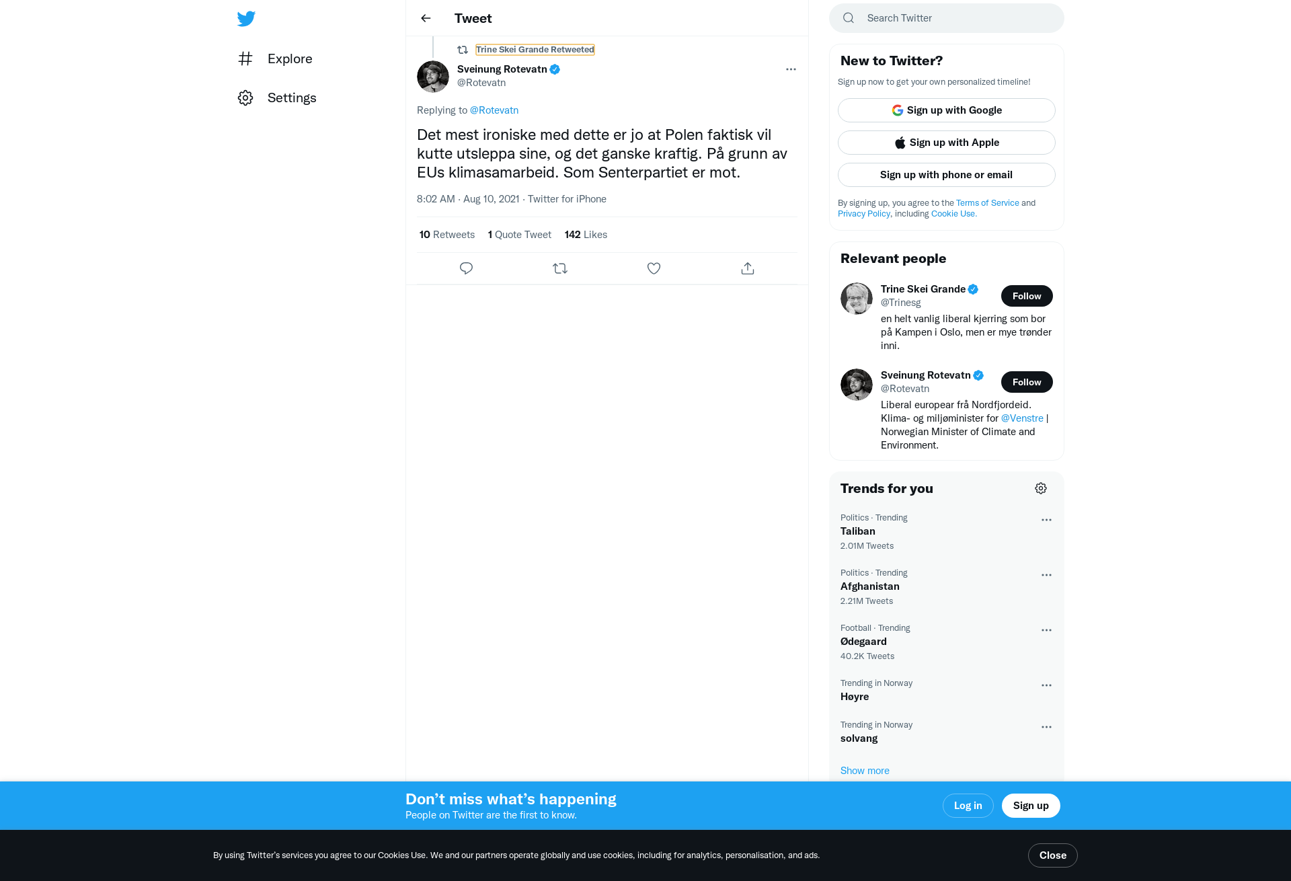Screen dimensions: 1291x881
Task: Click Show more under trends
Action: 865,771
